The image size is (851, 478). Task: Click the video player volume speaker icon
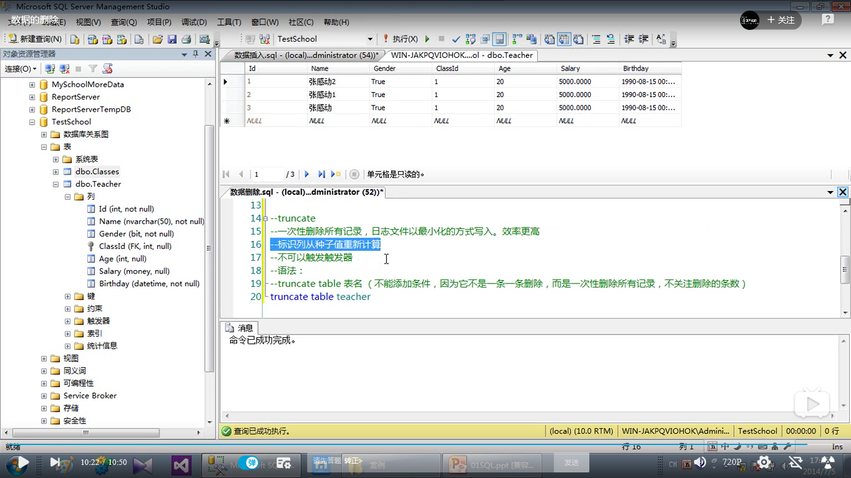pyautogui.click(x=701, y=462)
